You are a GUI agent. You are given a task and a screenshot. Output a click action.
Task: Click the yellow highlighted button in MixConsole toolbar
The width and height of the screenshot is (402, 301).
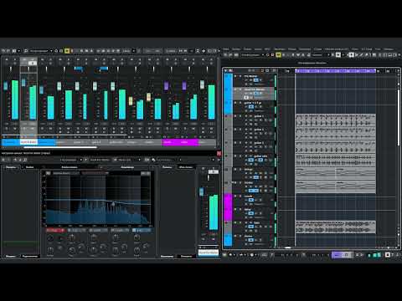point(67,51)
